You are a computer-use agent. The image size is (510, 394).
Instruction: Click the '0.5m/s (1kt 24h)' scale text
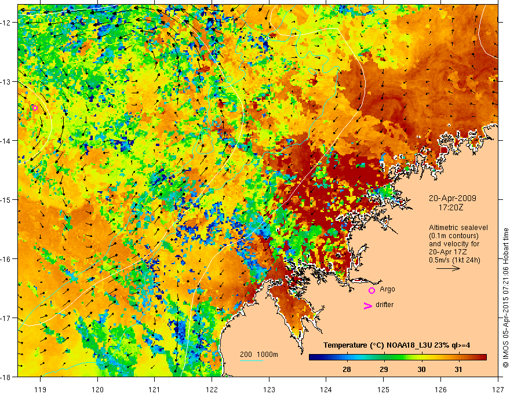[x=454, y=260]
